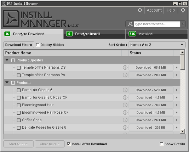Switch to the Installed tab

click(157, 34)
